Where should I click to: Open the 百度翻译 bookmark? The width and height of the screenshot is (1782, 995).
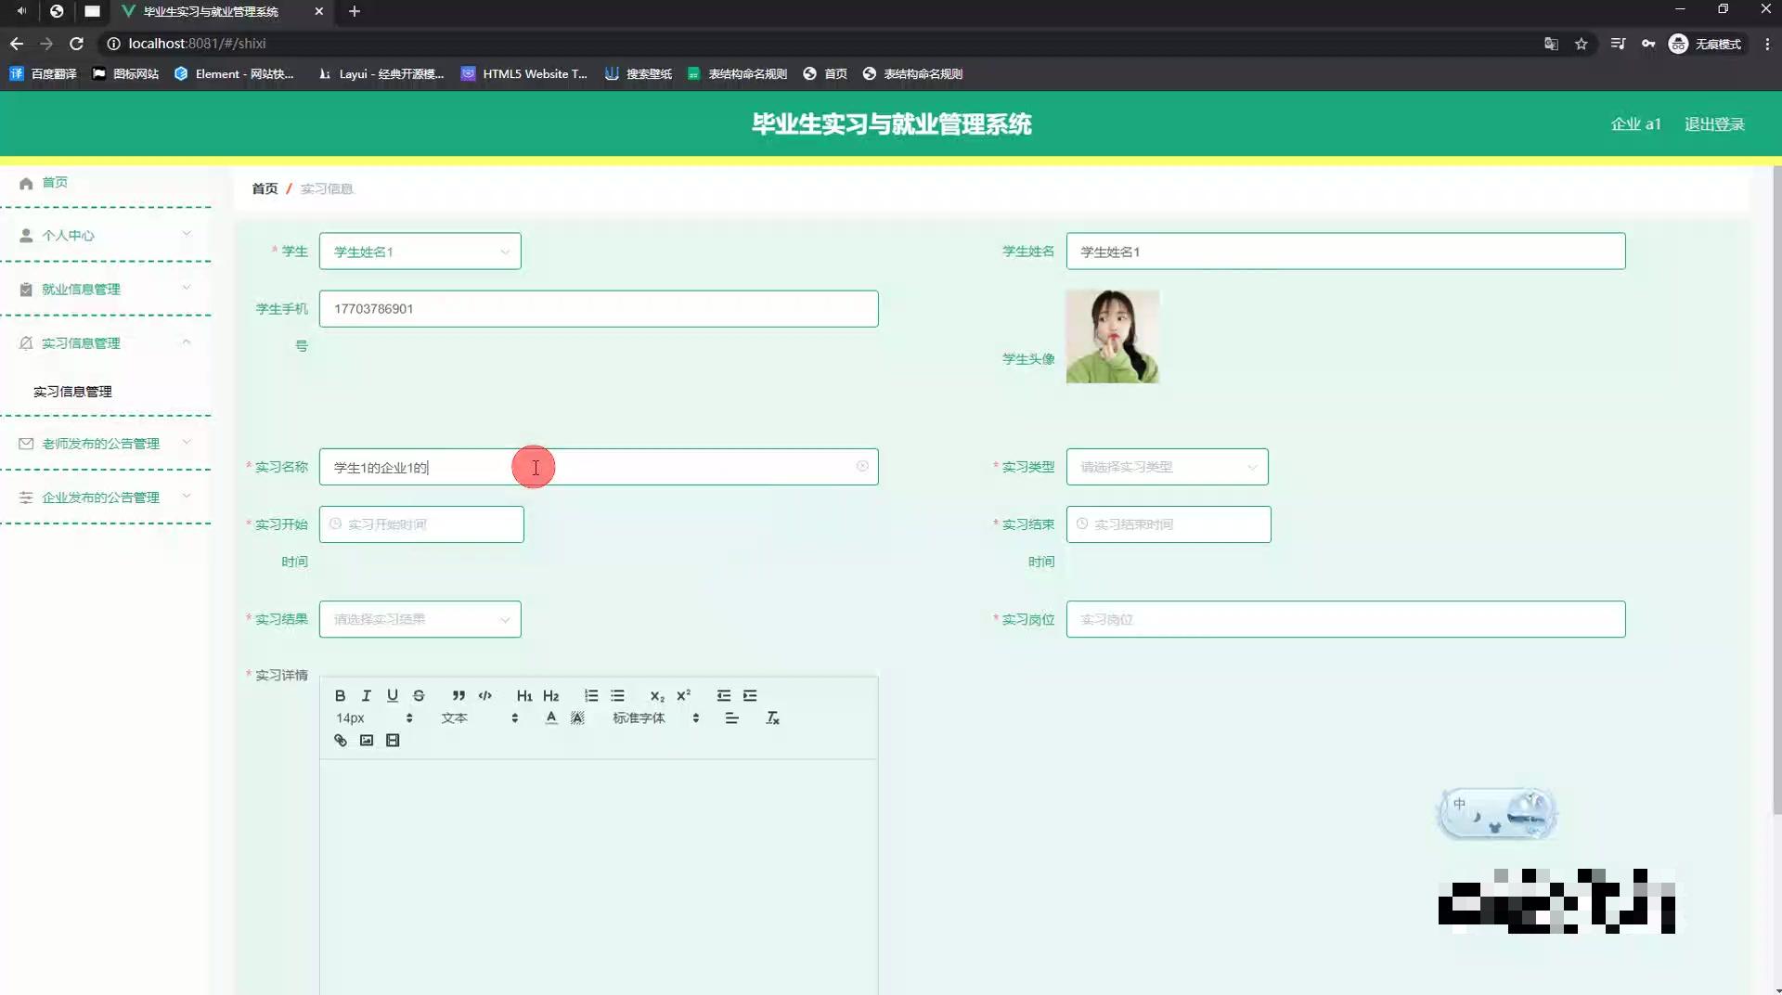44,73
